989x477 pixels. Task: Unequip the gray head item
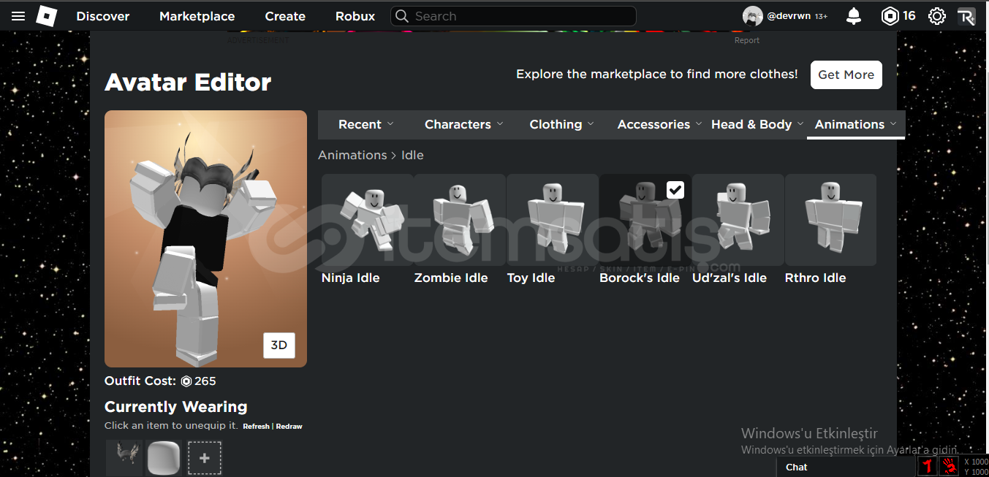pyautogui.click(x=164, y=458)
